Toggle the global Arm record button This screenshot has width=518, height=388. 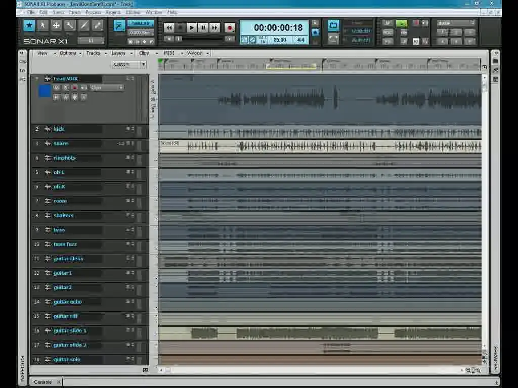tap(416, 23)
